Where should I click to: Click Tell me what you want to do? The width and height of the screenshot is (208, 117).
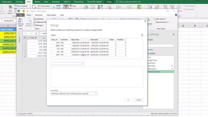click(128, 2)
